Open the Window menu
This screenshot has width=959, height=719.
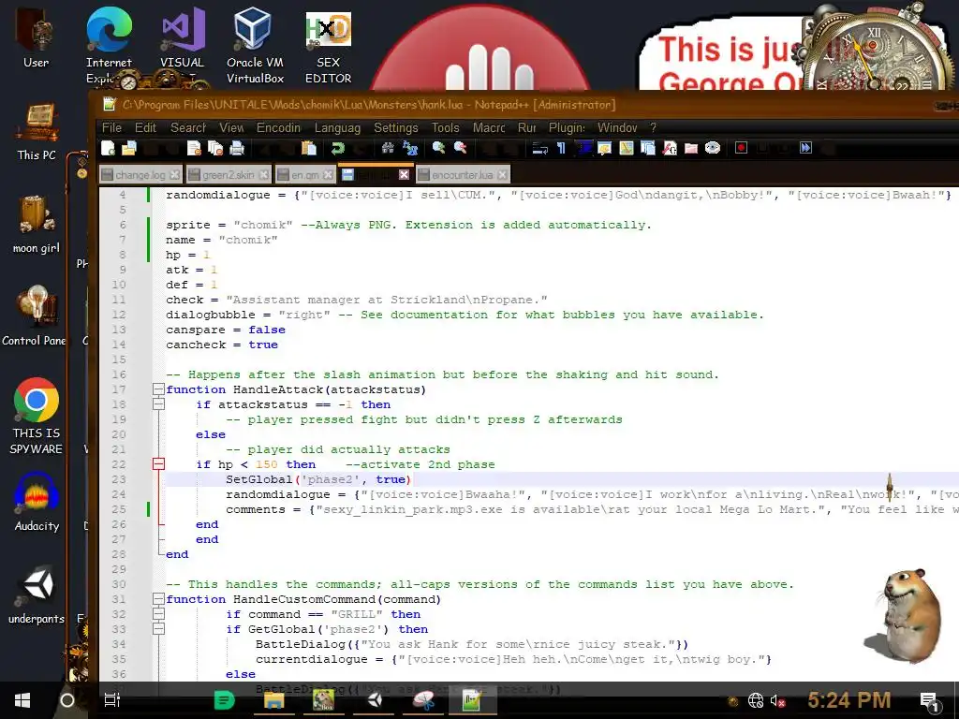coord(617,127)
